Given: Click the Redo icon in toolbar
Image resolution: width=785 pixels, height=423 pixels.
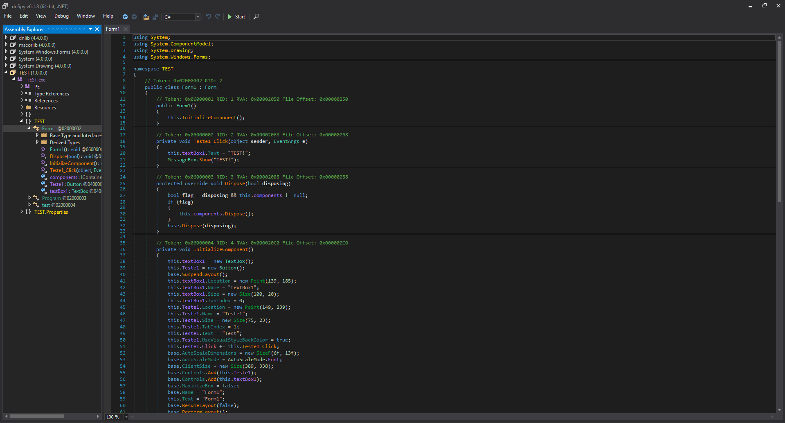Looking at the screenshot, I should point(218,17).
